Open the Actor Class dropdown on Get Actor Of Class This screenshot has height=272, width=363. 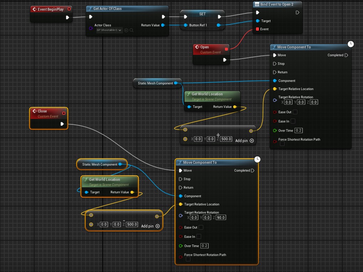click(109, 30)
